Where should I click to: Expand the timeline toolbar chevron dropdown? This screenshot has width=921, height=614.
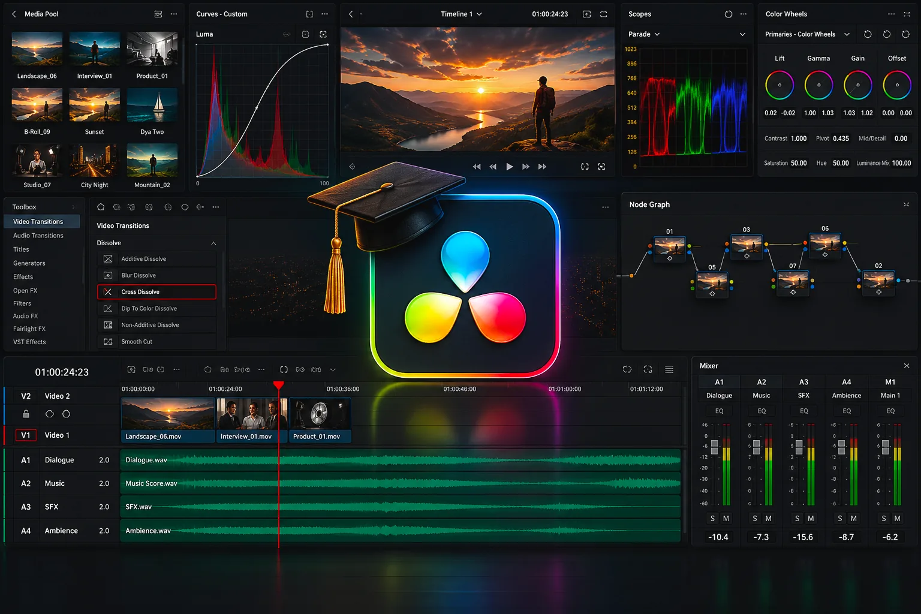pyautogui.click(x=333, y=369)
